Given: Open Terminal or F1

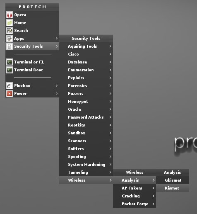Looking at the screenshot, I should (x=32, y=62).
